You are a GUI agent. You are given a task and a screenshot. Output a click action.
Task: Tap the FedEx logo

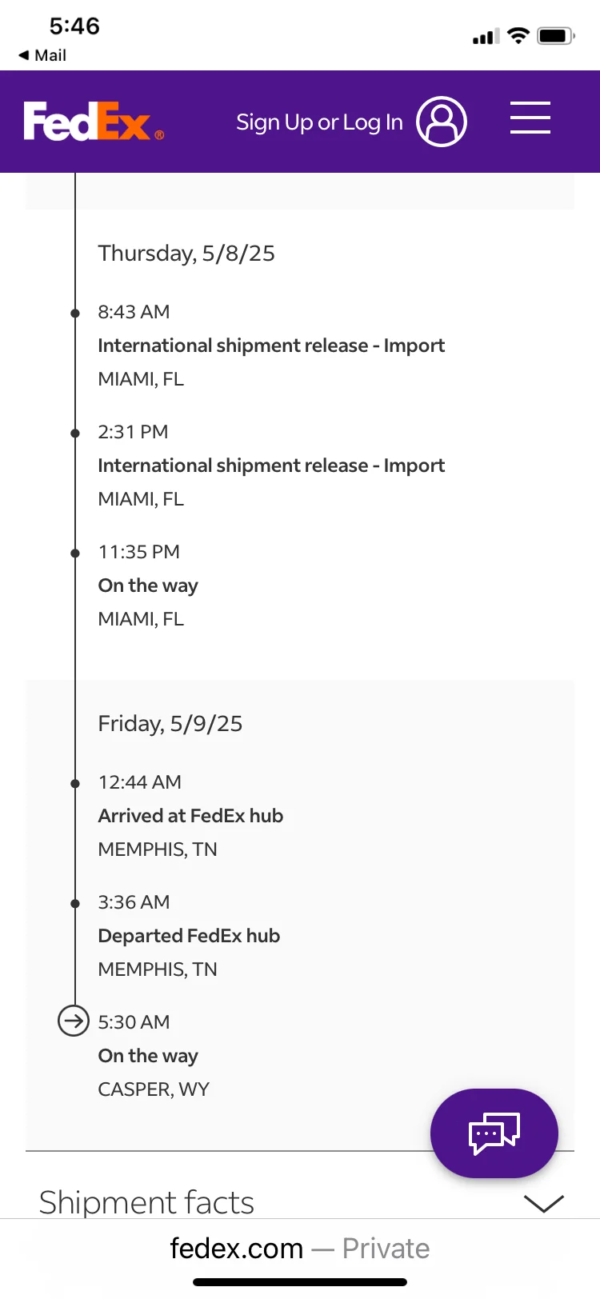click(94, 122)
